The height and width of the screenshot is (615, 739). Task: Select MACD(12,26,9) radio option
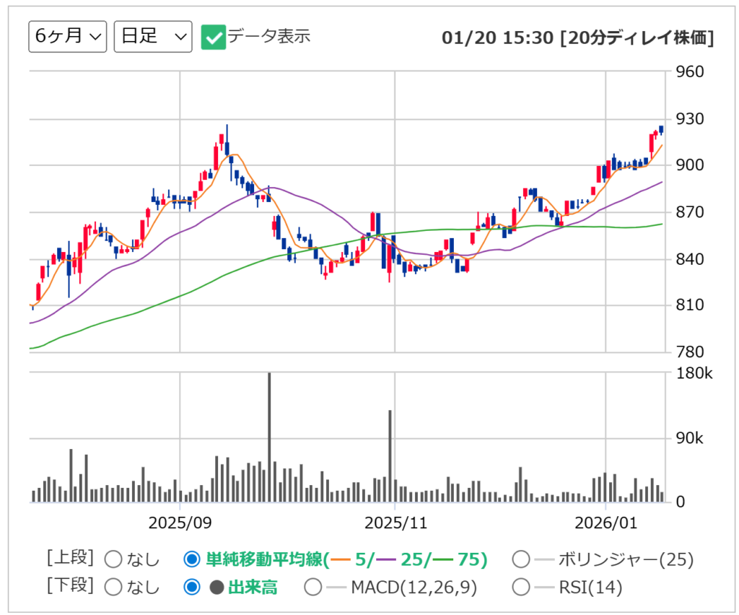coord(313,588)
